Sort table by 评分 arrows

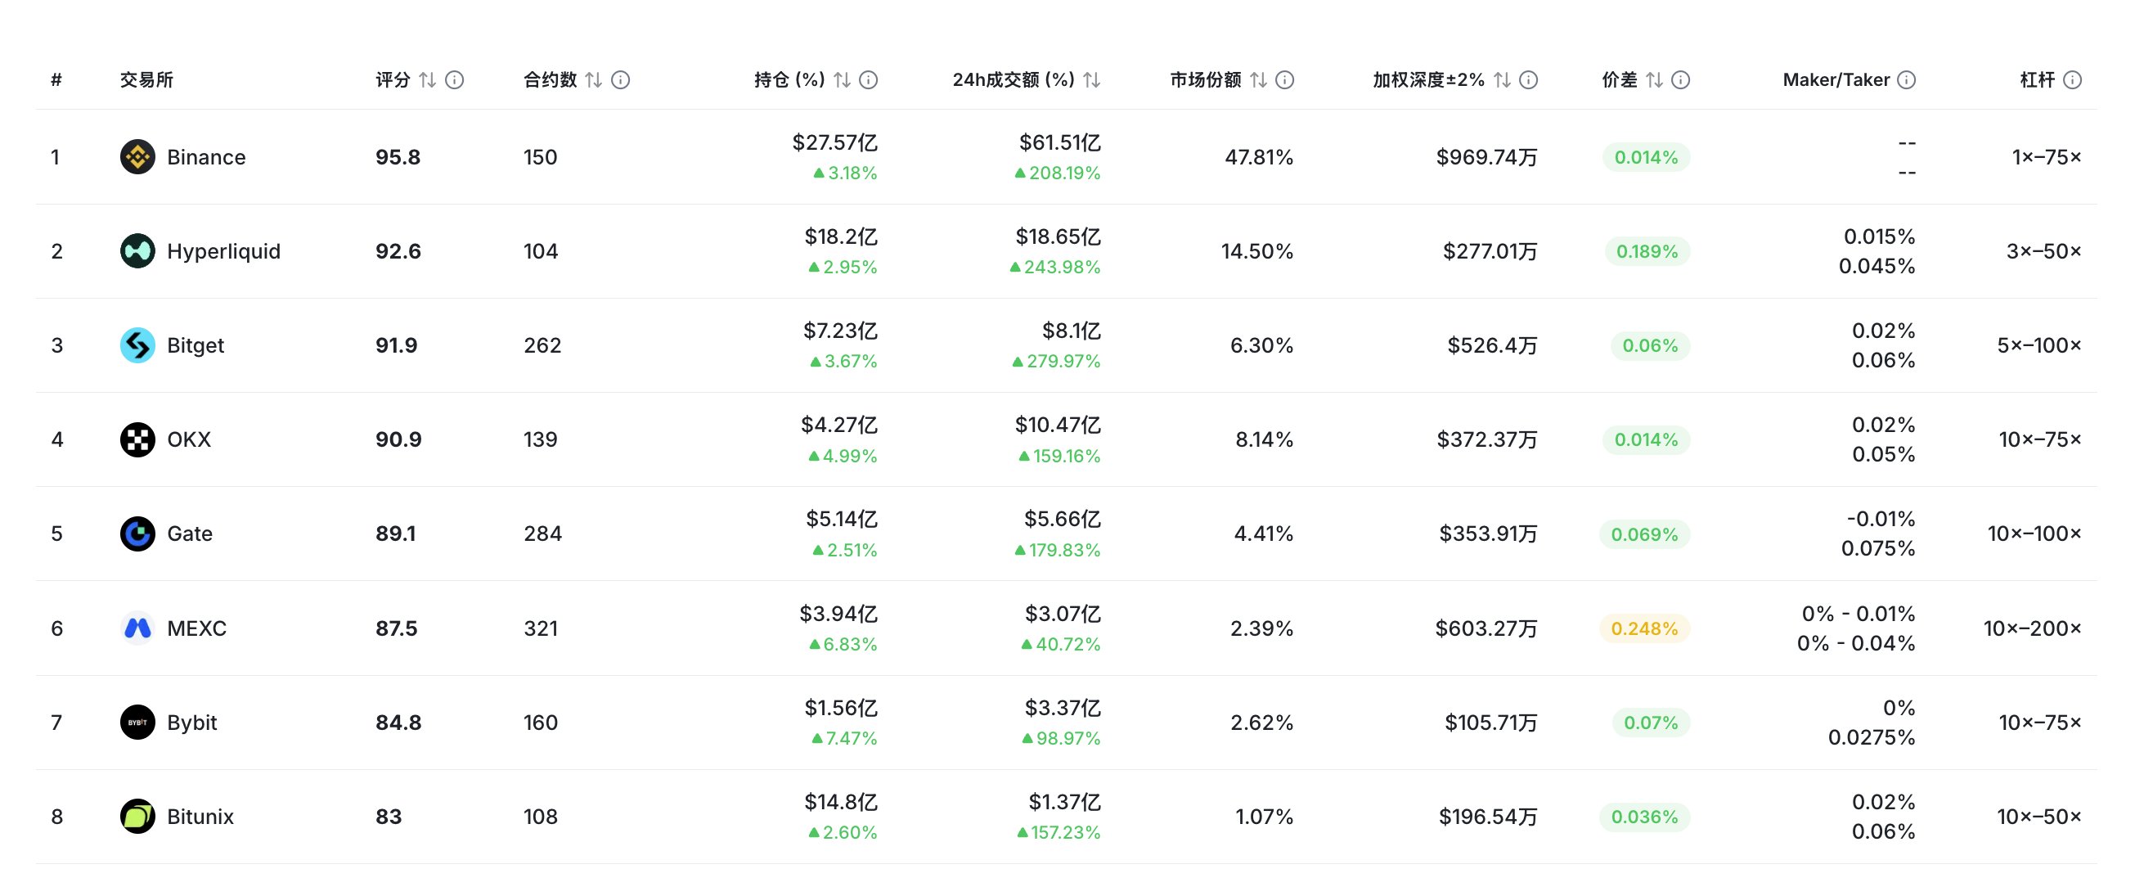coord(427,79)
